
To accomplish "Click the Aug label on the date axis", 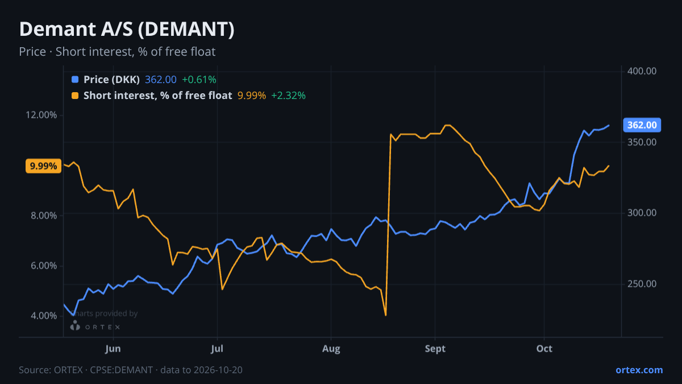I will click(331, 348).
